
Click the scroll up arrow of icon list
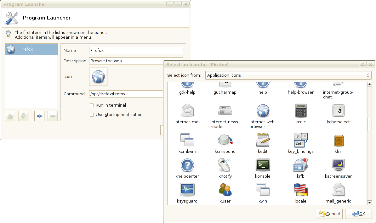click(x=369, y=84)
